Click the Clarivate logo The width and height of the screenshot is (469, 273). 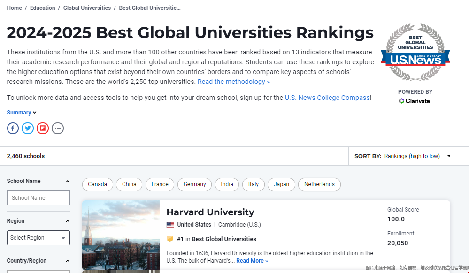pos(415,101)
